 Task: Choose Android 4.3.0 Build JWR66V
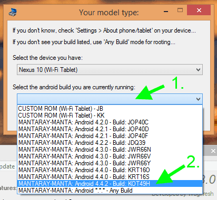click(x=110, y=156)
